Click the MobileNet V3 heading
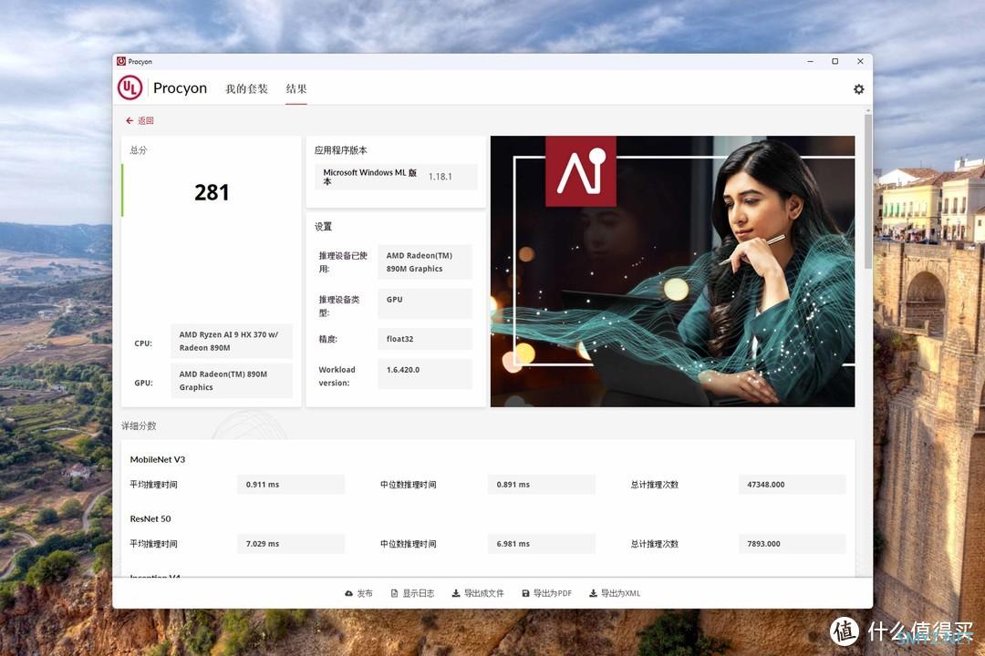The width and height of the screenshot is (985, 656). click(158, 459)
